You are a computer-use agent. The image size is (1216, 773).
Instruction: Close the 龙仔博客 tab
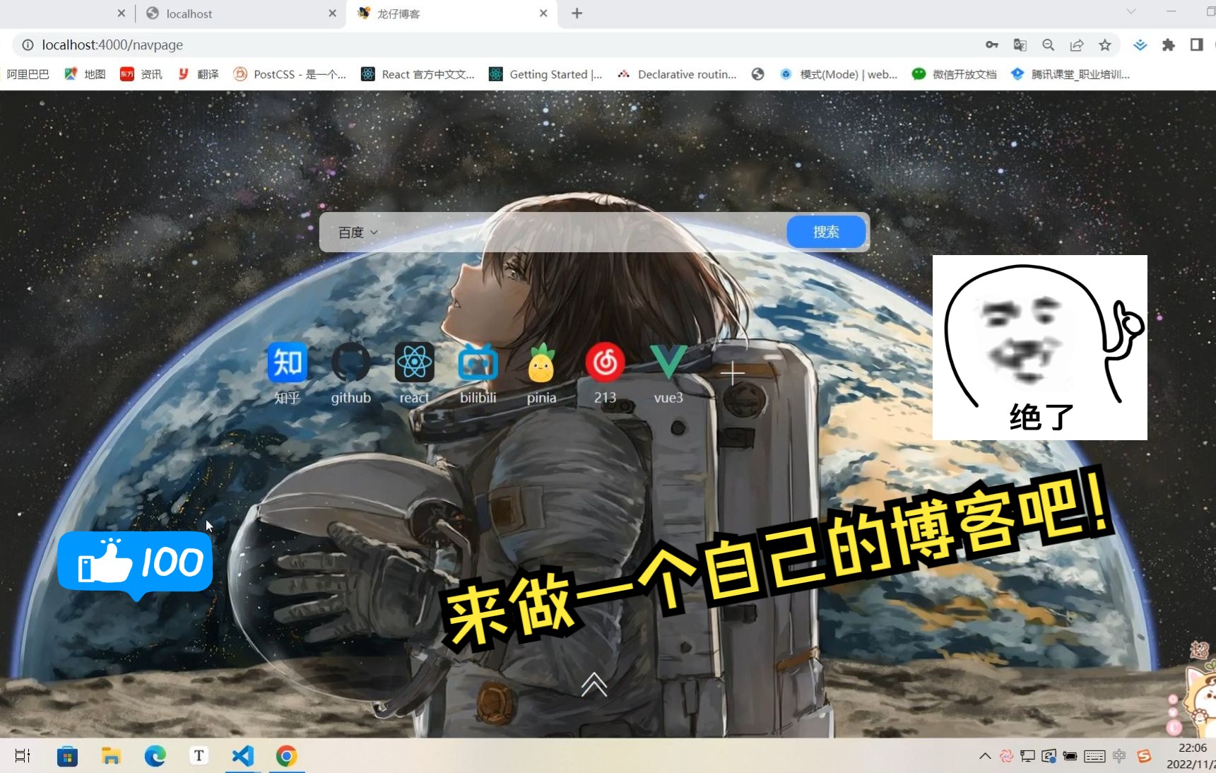pyautogui.click(x=543, y=13)
